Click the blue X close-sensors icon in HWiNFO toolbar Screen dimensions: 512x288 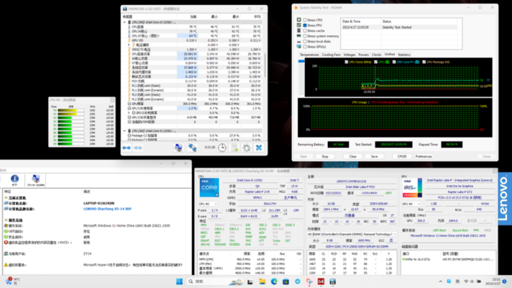point(259,148)
